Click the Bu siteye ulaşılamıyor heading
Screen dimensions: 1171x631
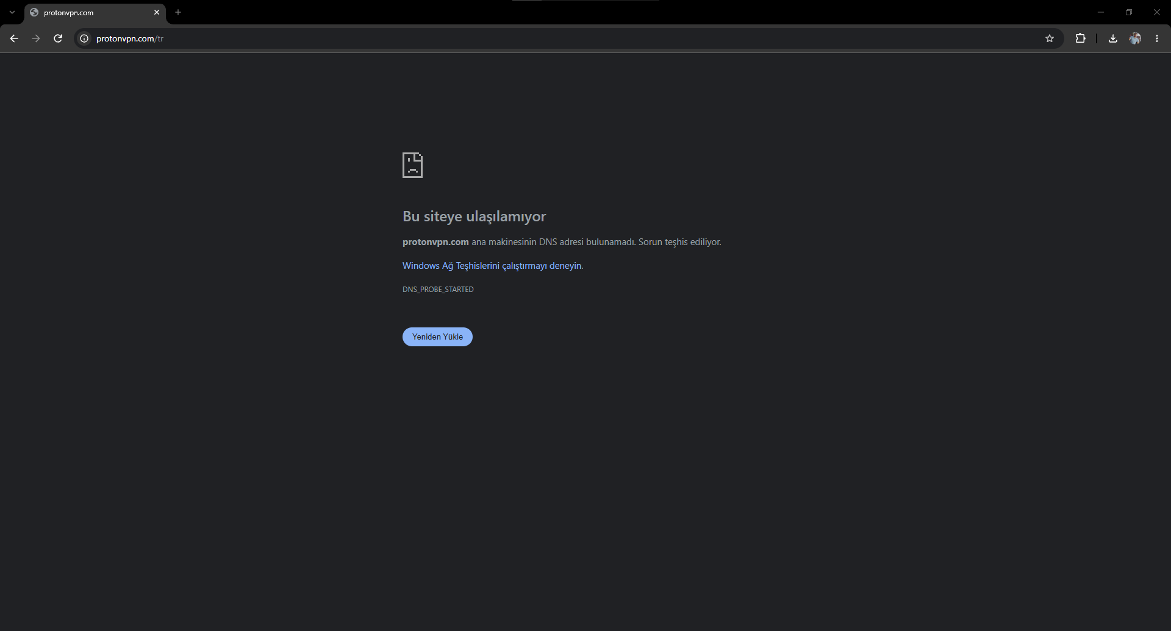(x=474, y=216)
